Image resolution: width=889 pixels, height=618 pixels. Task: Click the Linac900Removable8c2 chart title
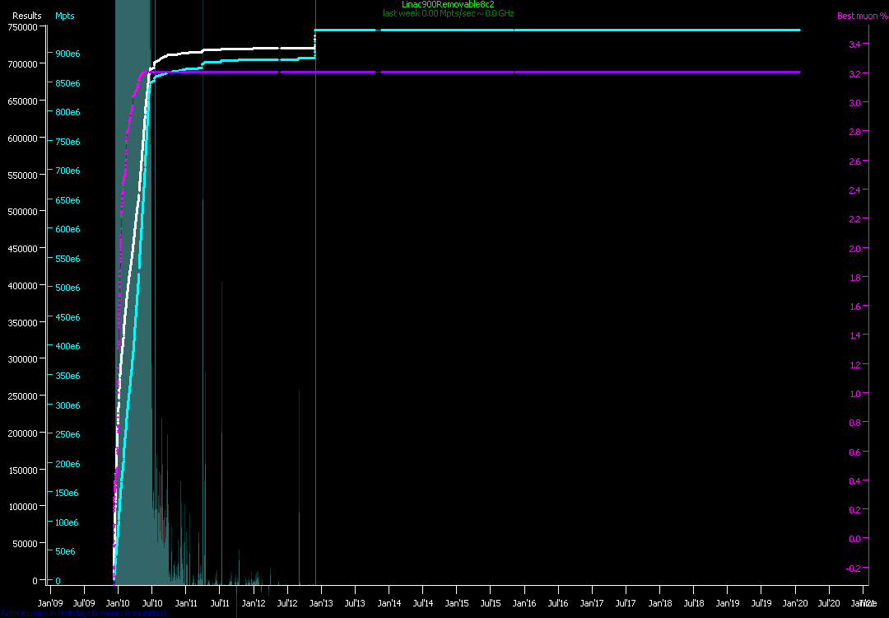[448, 5]
